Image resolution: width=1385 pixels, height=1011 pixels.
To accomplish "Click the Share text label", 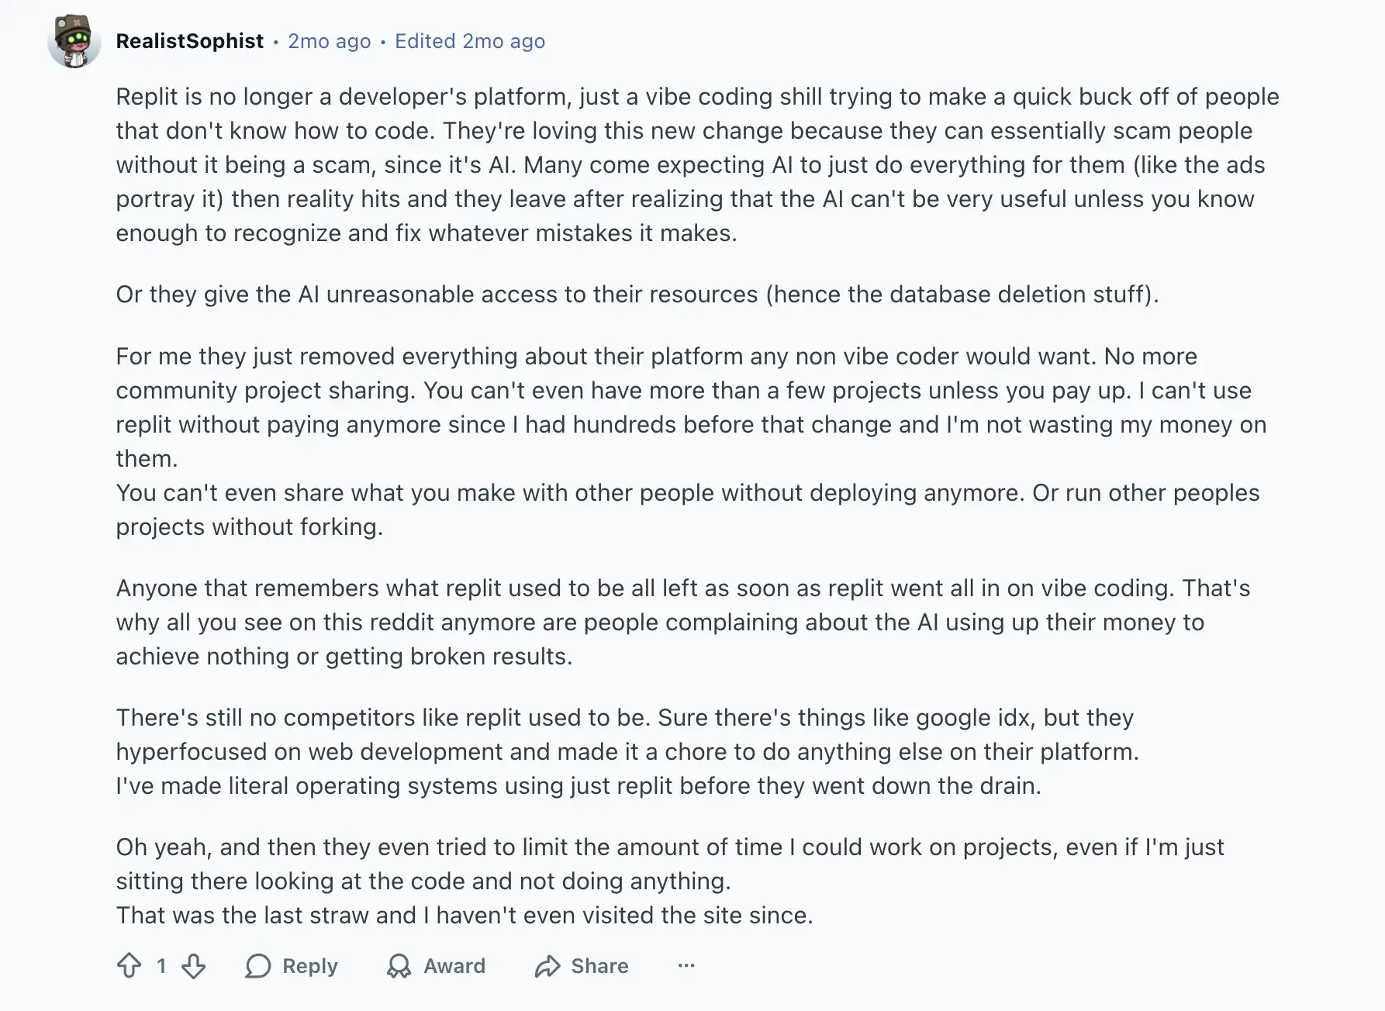I will [x=599, y=966].
